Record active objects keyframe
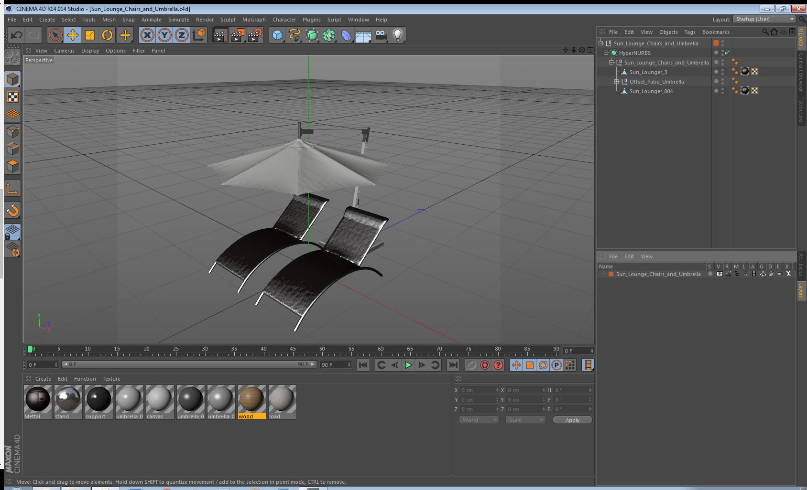This screenshot has height=490, width=807. point(471,365)
